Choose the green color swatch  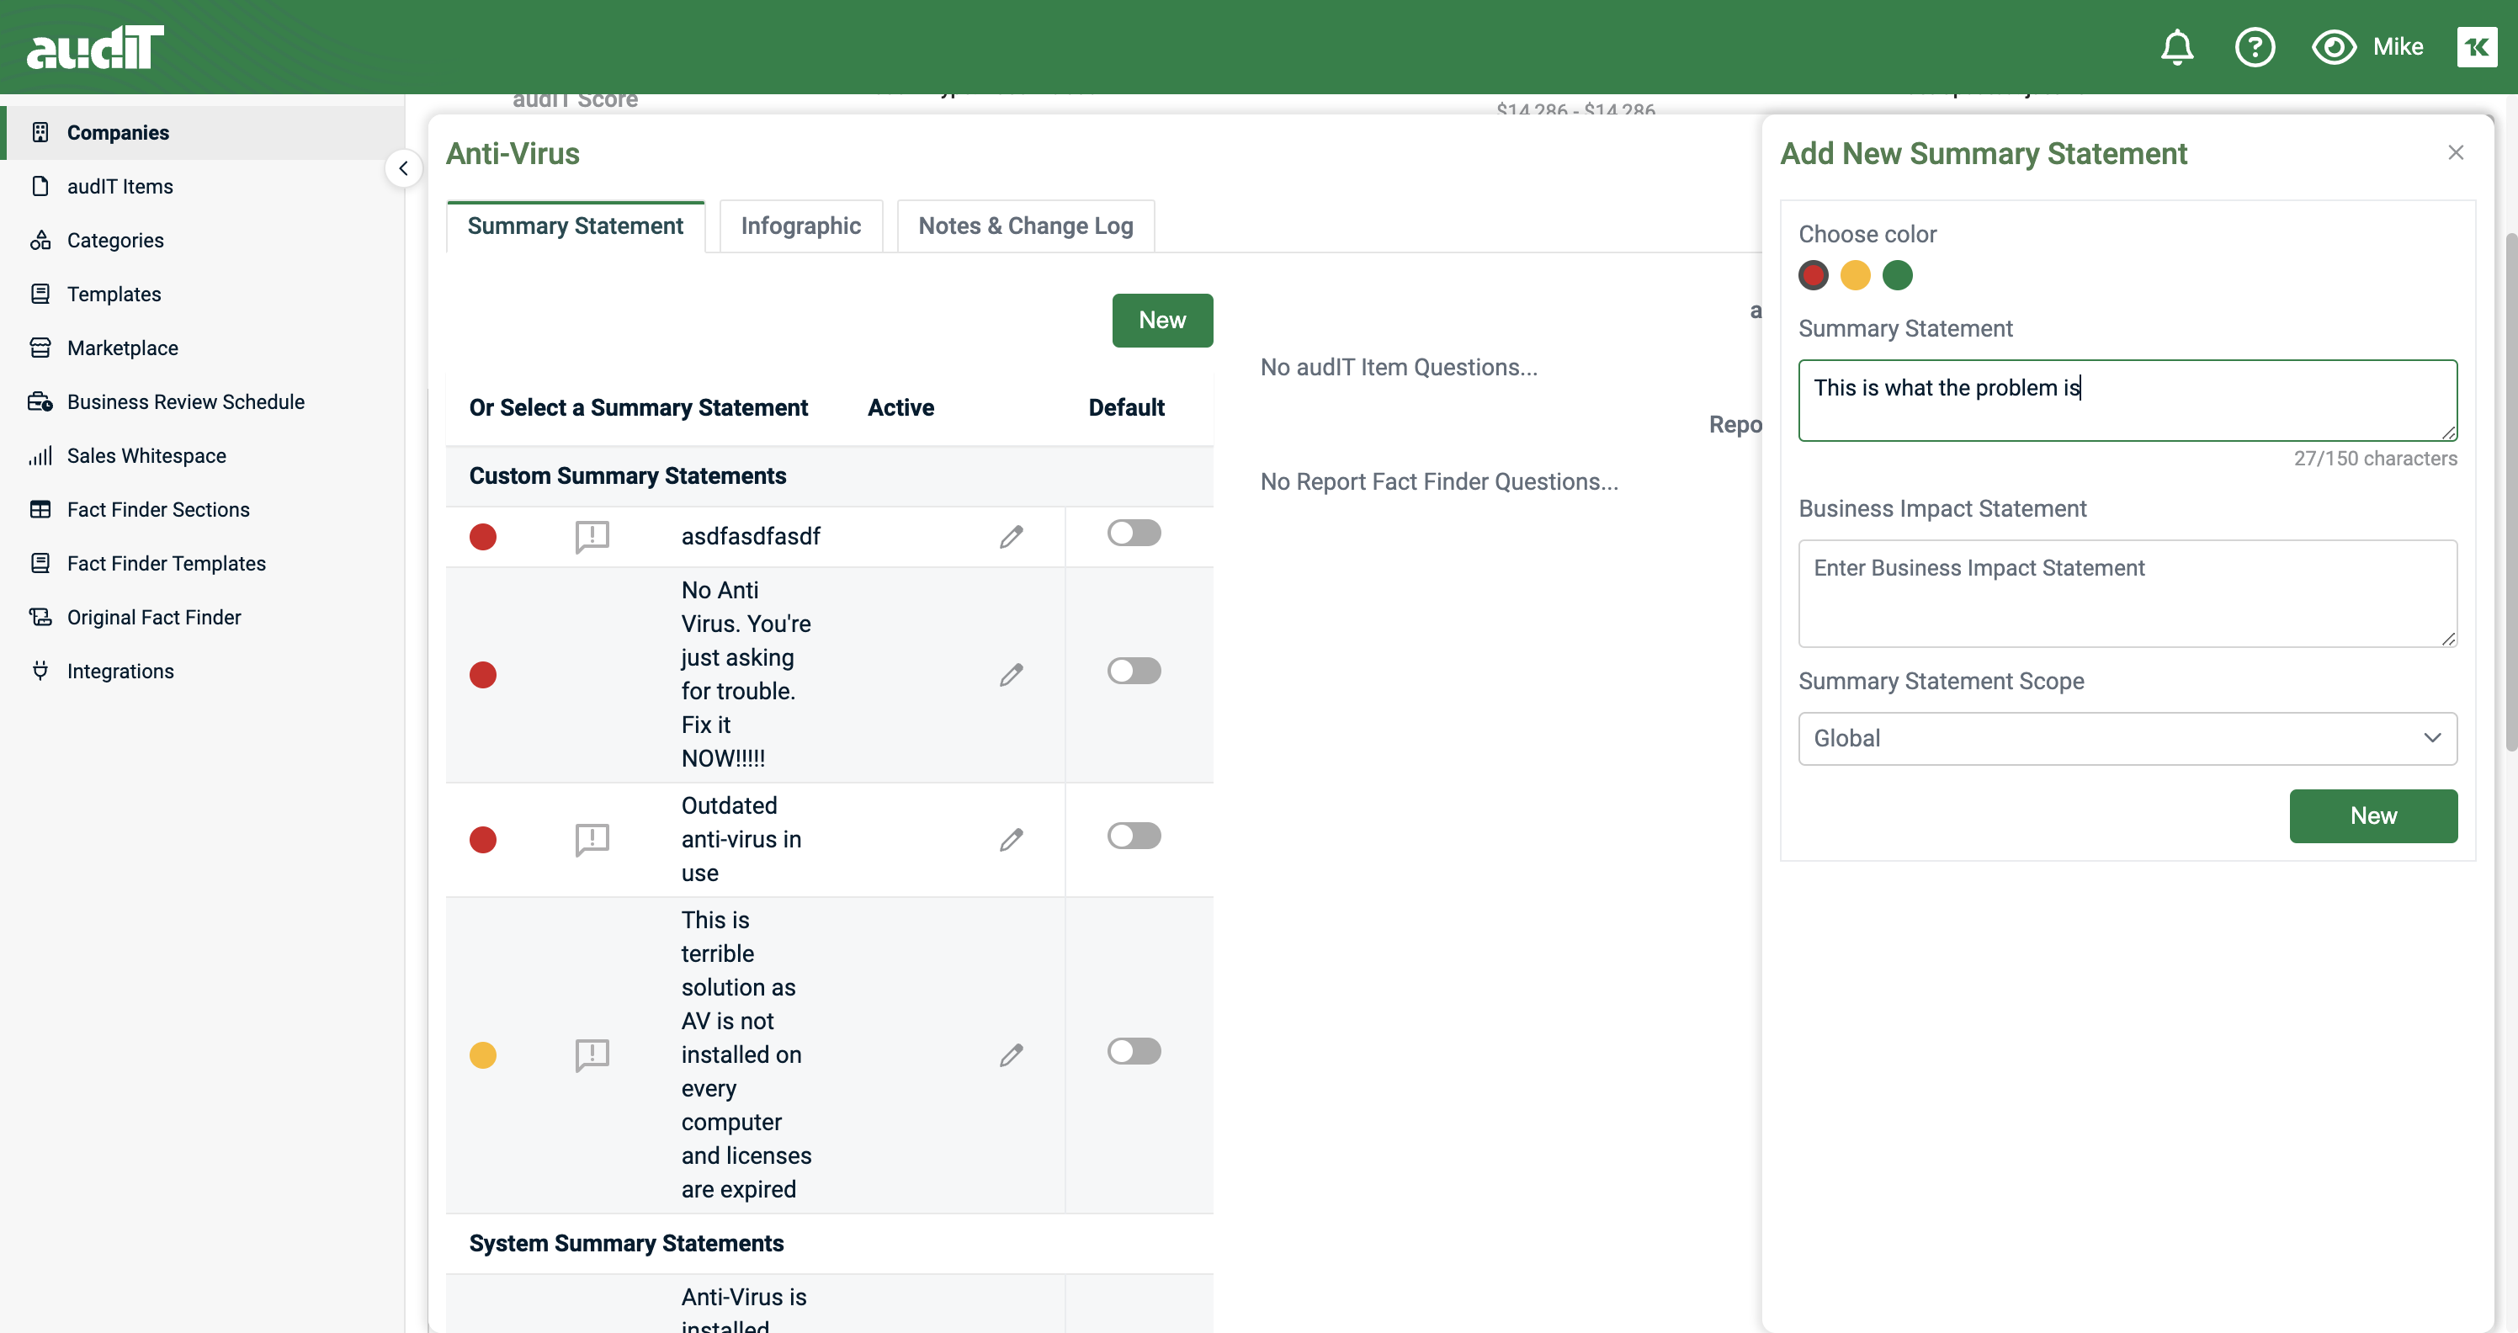point(1896,274)
